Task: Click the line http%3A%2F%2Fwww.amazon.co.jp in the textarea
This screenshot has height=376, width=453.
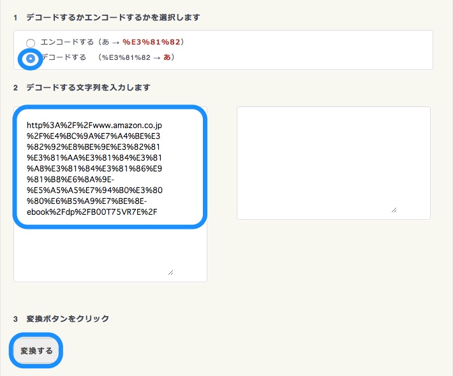Action: pyautogui.click(x=94, y=126)
